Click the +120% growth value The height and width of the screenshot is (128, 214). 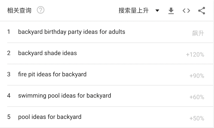tap(195, 55)
